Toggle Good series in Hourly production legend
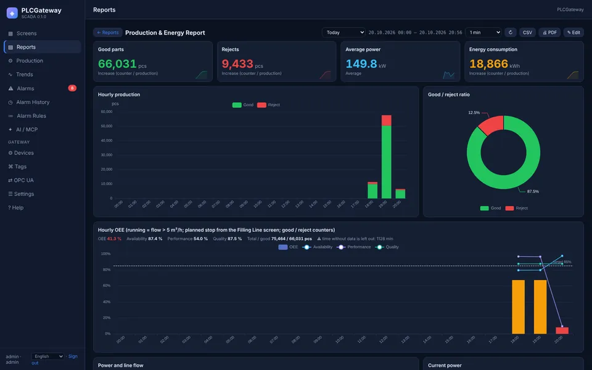592x370 pixels. [243, 105]
